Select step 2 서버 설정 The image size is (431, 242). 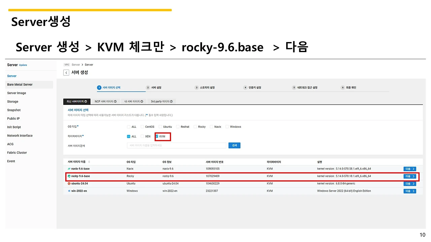coord(154,88)
